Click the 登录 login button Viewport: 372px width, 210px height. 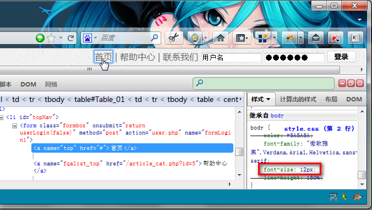click(x=341, y=57)
